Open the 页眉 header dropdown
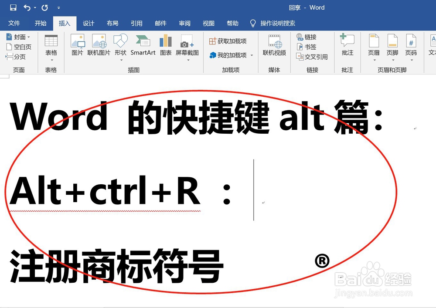 (x=374, y=47)
